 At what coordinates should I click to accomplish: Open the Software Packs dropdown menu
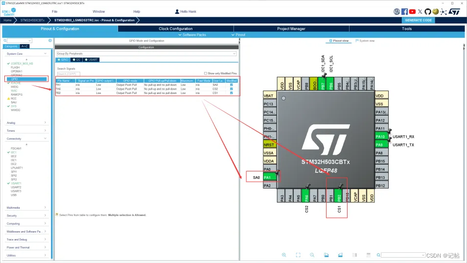(192, 35)
